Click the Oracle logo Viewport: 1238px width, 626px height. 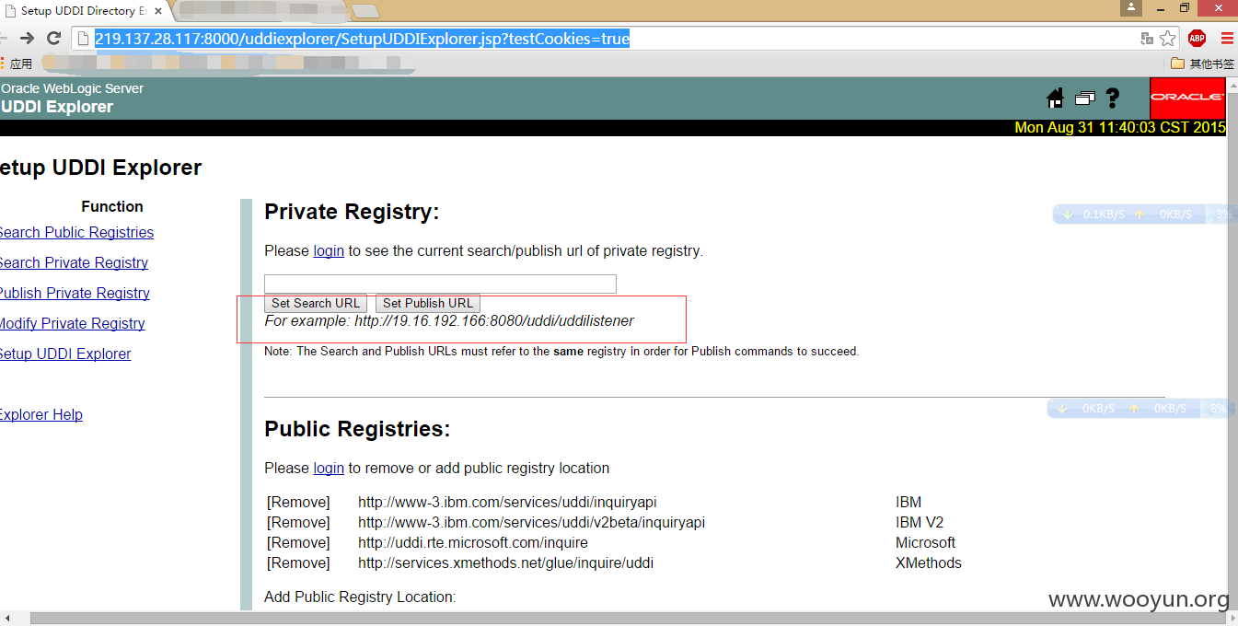click(x=1187, y=98)
